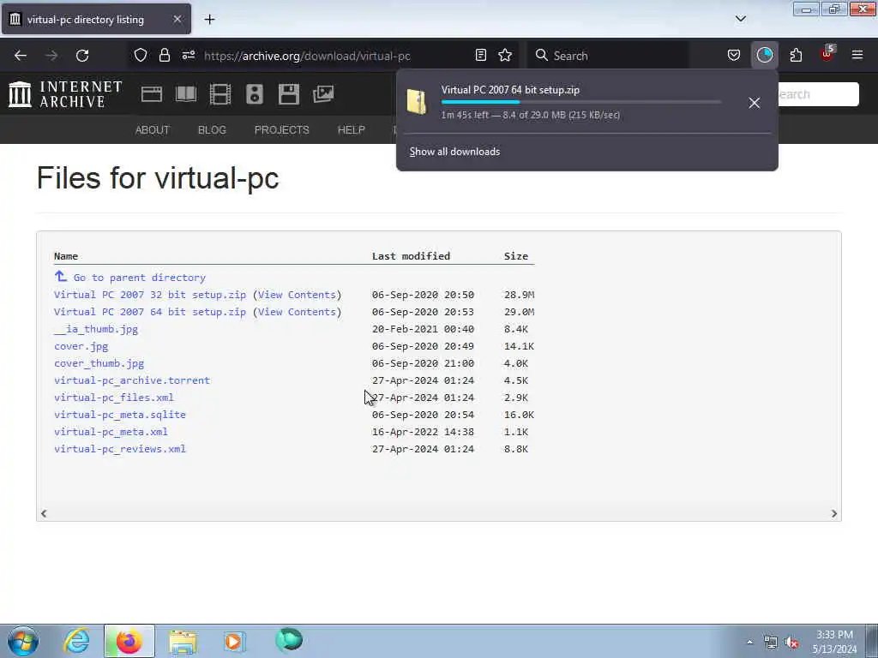Screen dimensions: 878x658
Task: Click the Last modified column header
Action: [x=411, y=255]
